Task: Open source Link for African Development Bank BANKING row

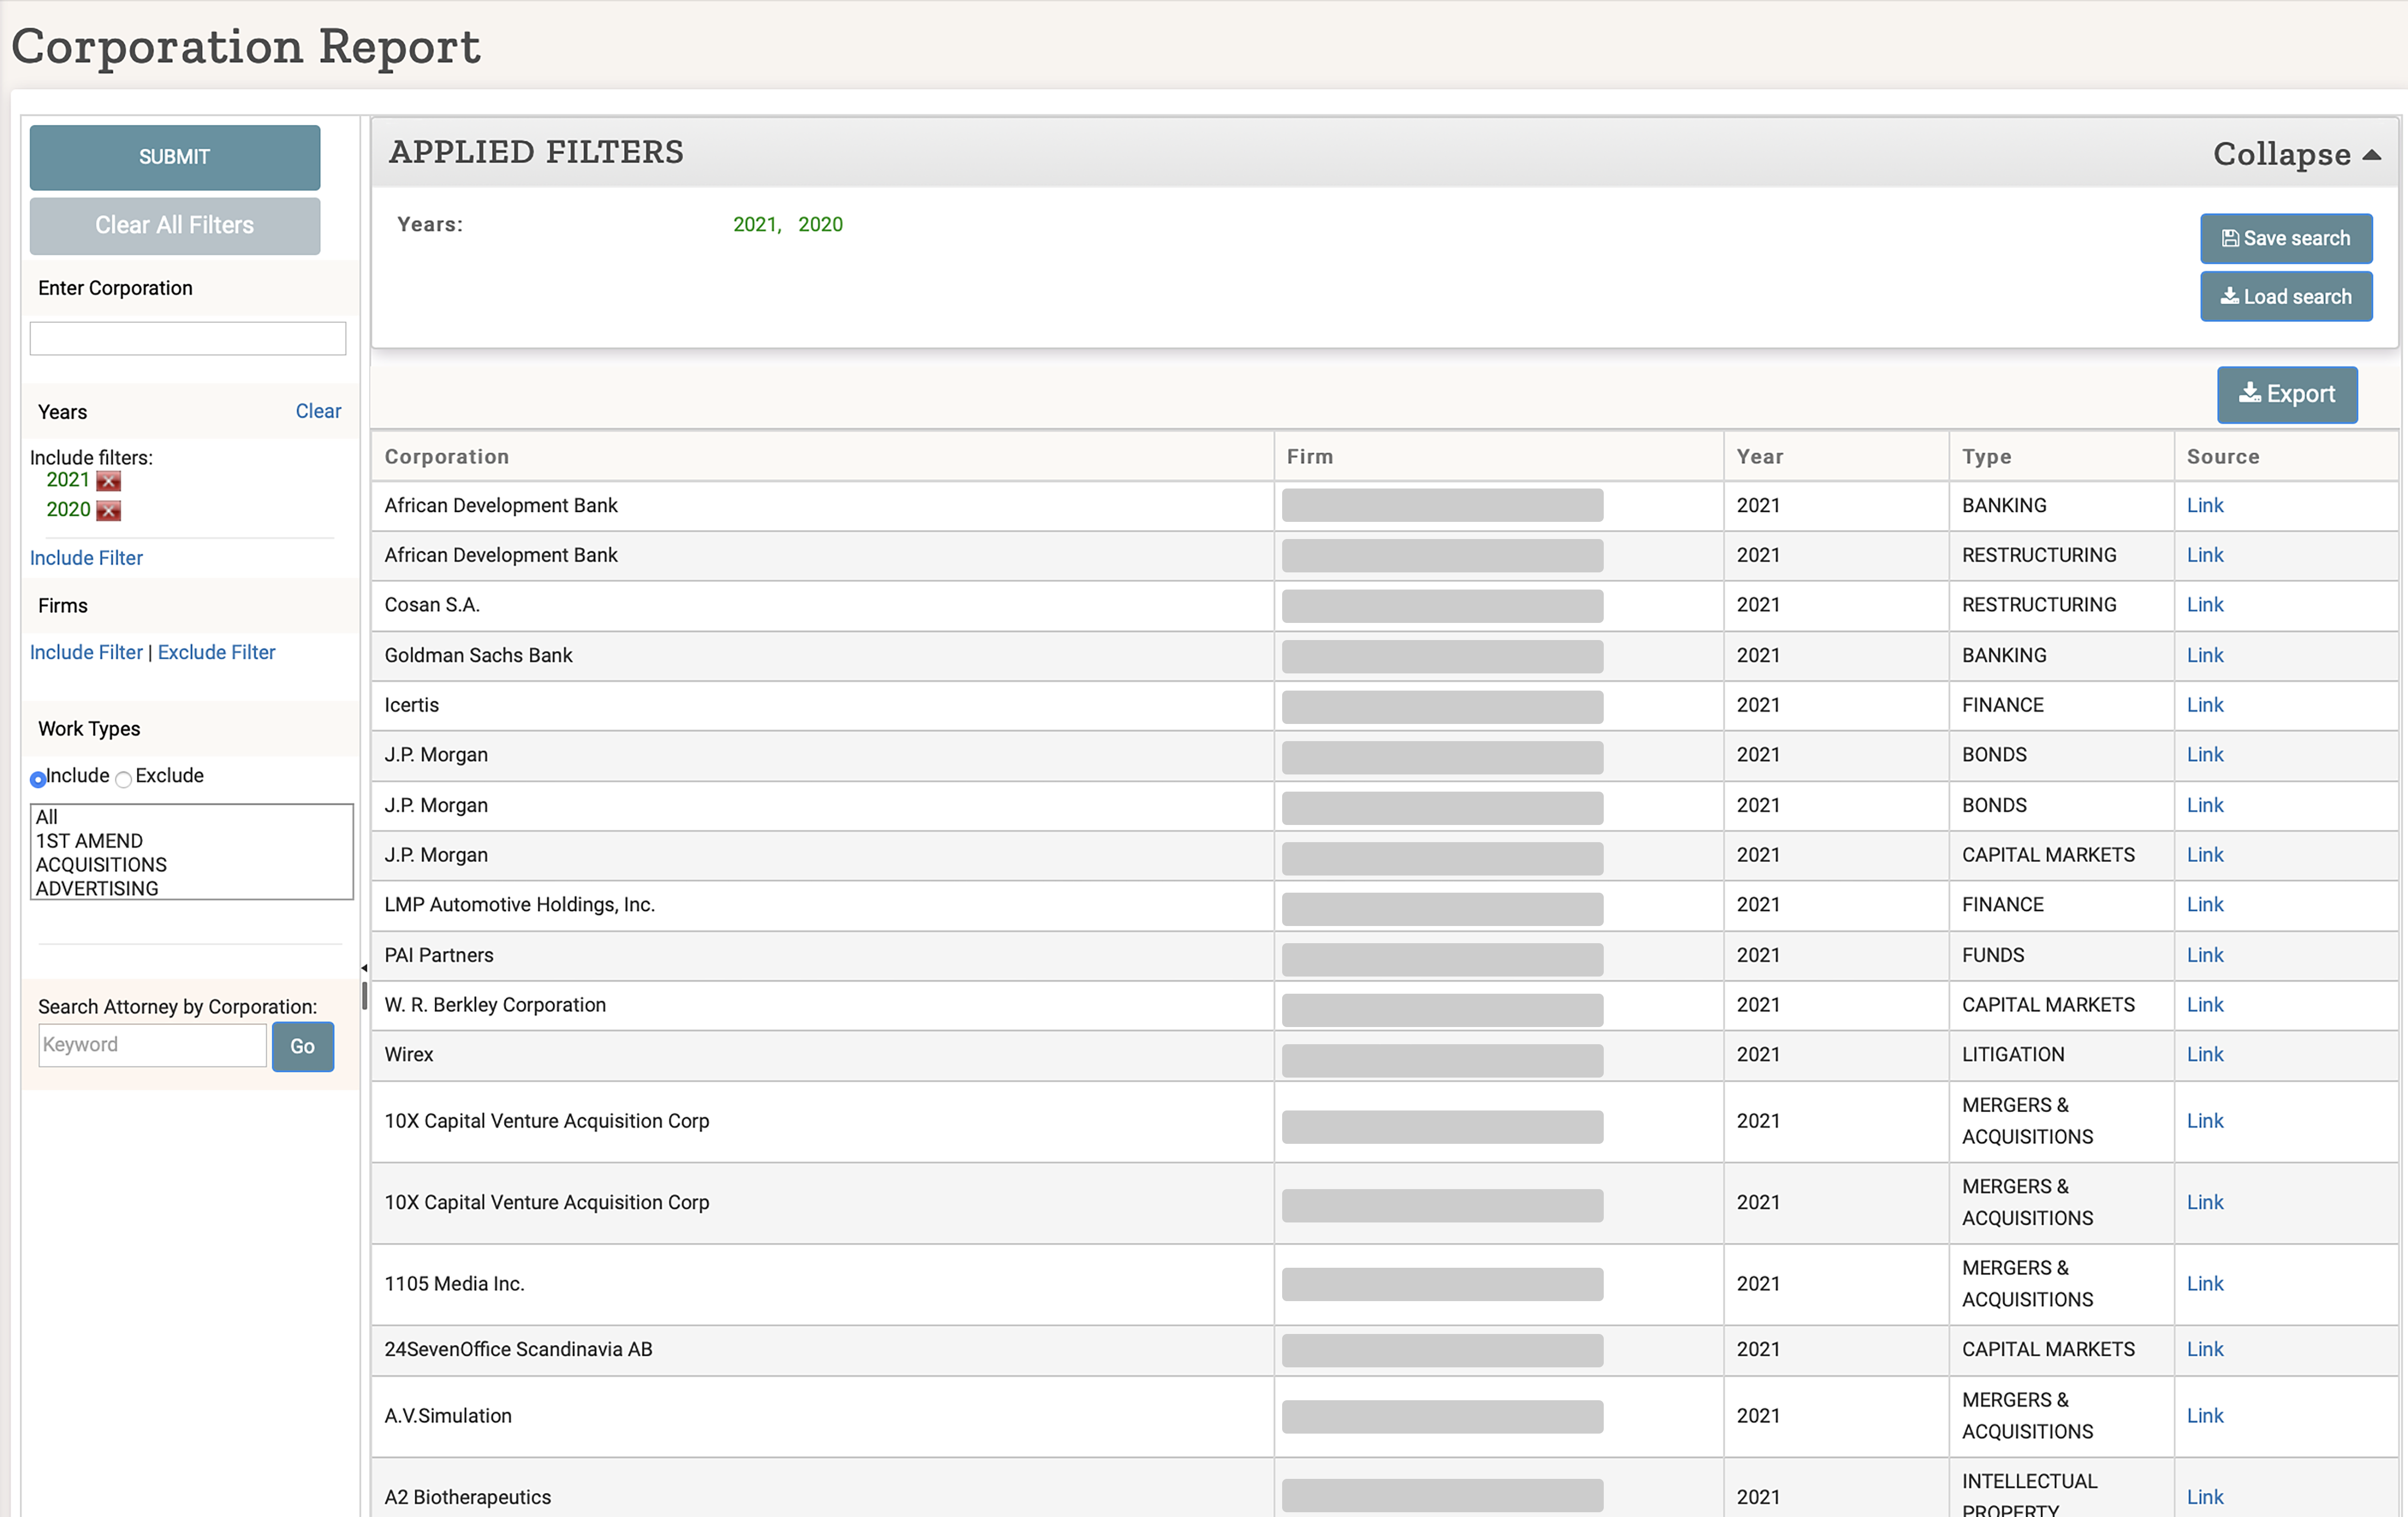Action: point(2205,505)
